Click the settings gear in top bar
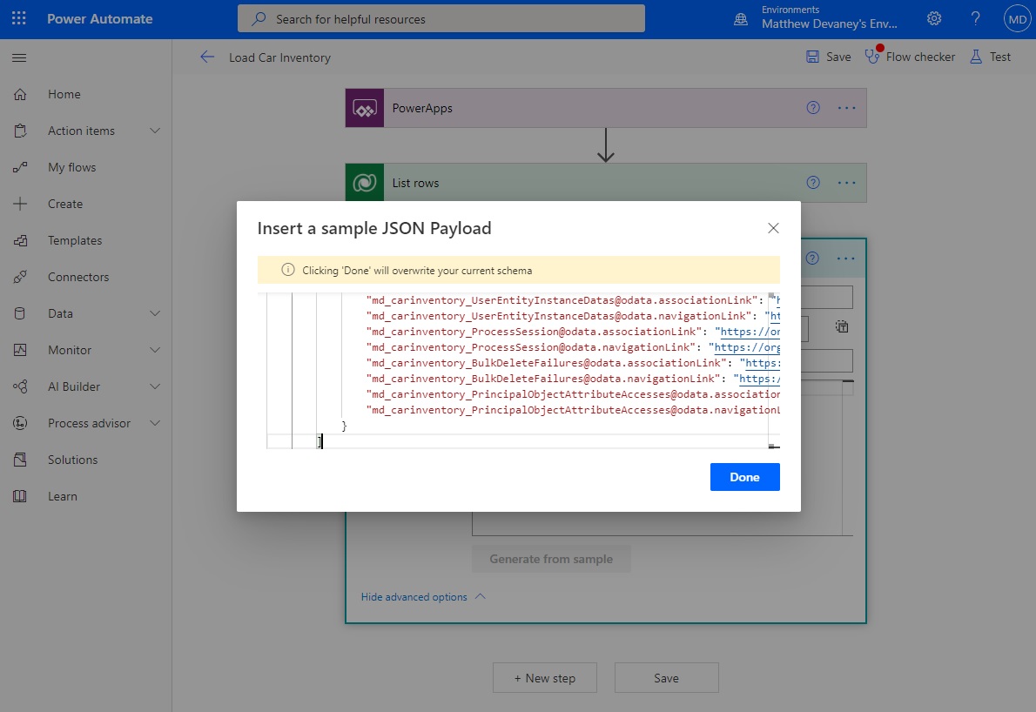Image resolution: width=1036 pixels, height=712 pixels. [934, 18]
